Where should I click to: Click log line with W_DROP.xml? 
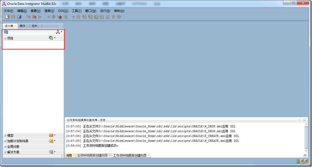coord(151,126)
